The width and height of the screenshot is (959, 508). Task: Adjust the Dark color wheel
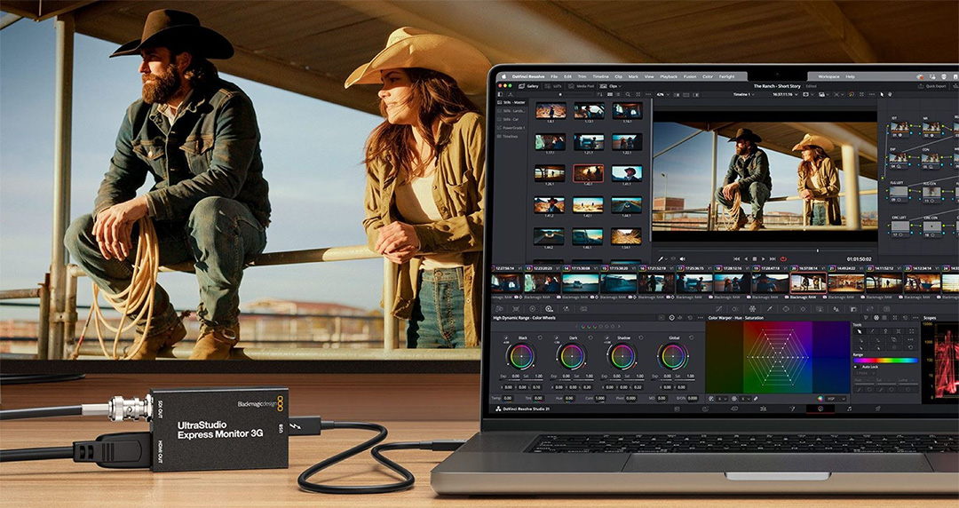(572, 356)
